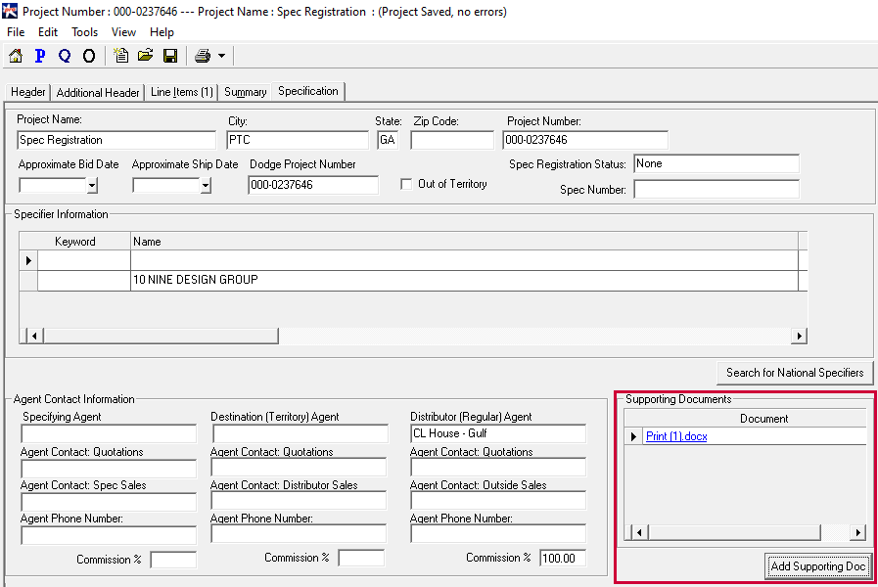Open the Approximate Bid Date dropdown
This screenshot has height=587, width=878.
(92, 185)
